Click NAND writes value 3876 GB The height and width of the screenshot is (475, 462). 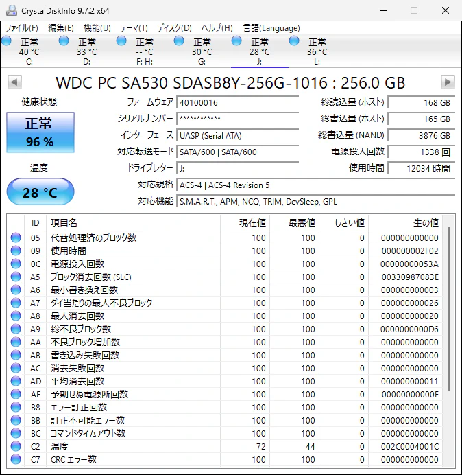(421, 135)
